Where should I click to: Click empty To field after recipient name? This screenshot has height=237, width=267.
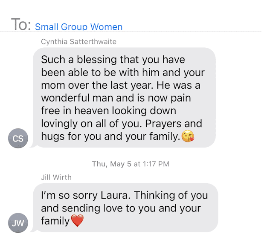[x=192, y=26]
